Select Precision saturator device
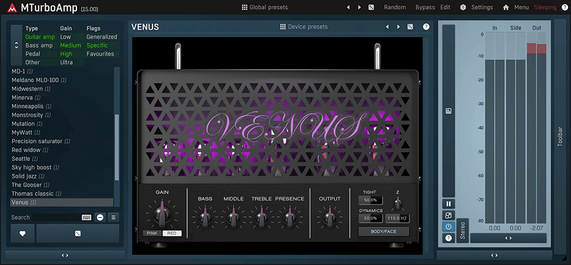This screenshot has width=571, height=265. [41, 141]
